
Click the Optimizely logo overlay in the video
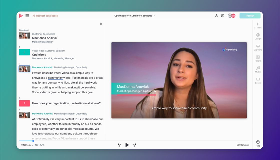coord(230,49)
